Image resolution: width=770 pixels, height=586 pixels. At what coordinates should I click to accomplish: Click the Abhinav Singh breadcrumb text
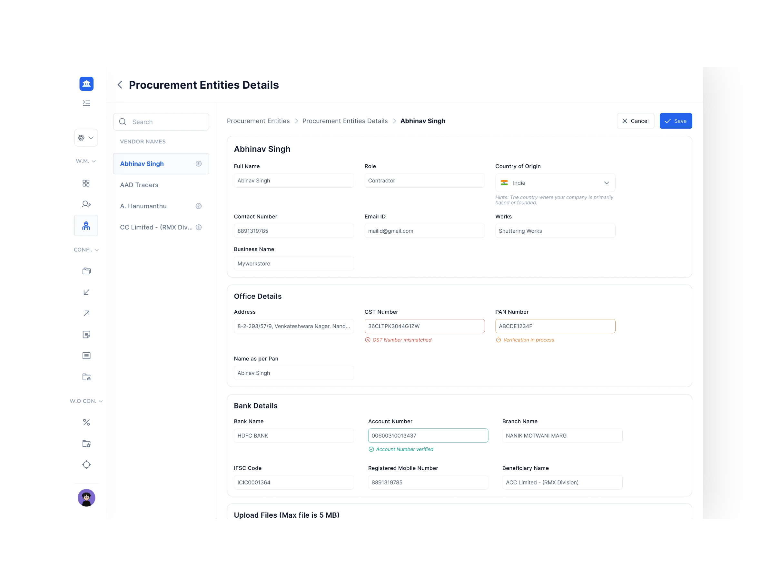point(422,121)
